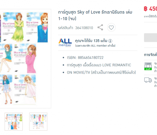This screenshot has width=157, height=135.
Task: Open the ALL member points info icon
Action: pos(110,41)
